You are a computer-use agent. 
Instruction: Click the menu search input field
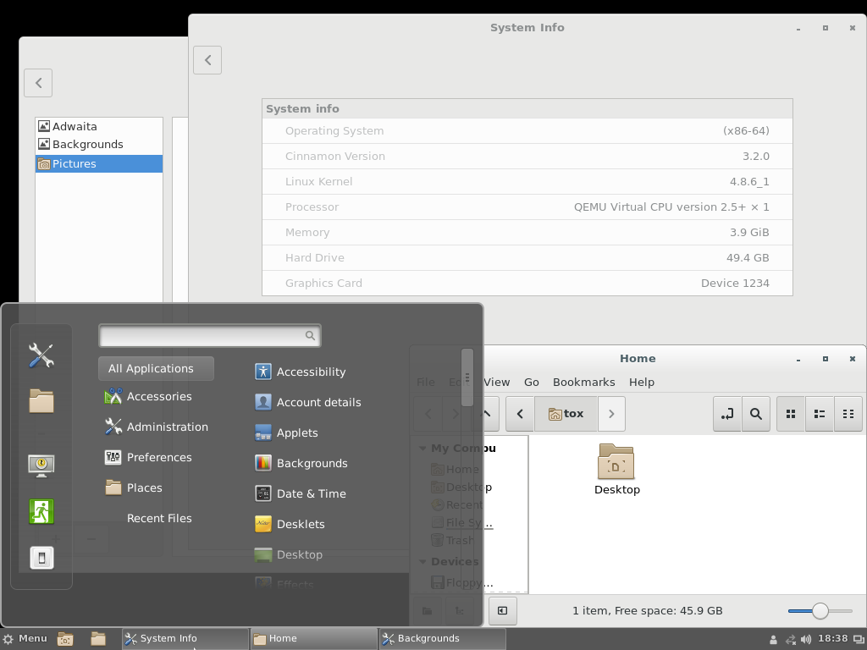(203, 336)
